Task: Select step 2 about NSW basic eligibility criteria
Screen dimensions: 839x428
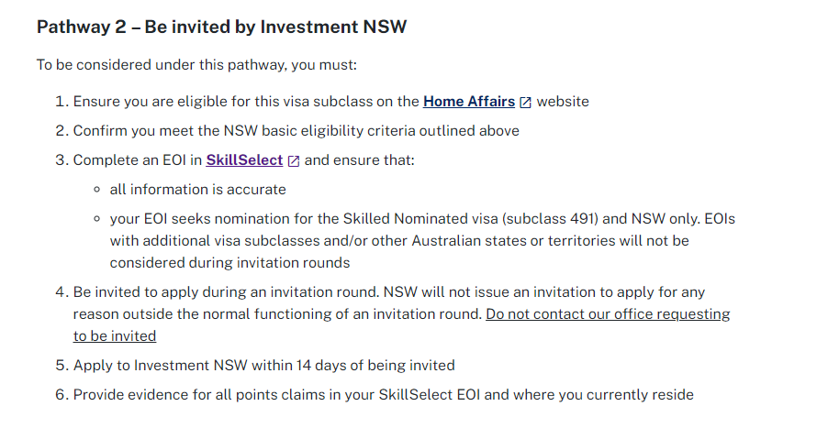Action: click(296, 131)
